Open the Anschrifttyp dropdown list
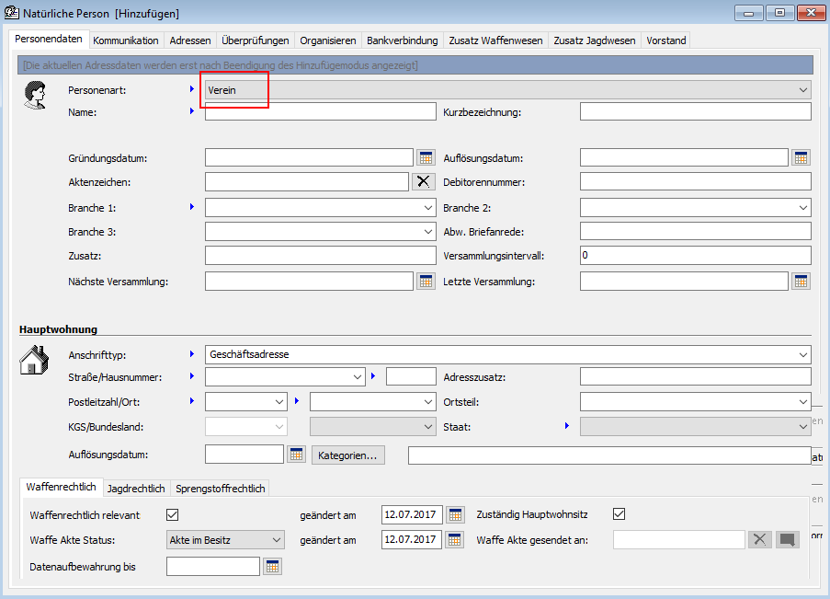This screenshot has width=830, height=599. [803, 354]
